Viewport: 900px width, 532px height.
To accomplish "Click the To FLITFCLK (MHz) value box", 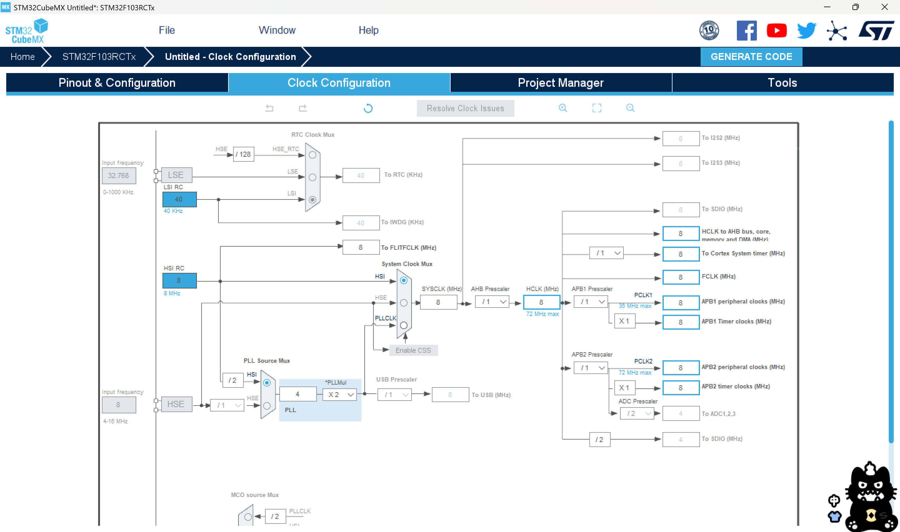I will coord(361,247).
